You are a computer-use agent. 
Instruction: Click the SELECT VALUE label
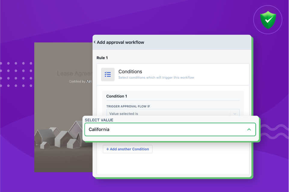pyautogui.click(x=99, y=120)
